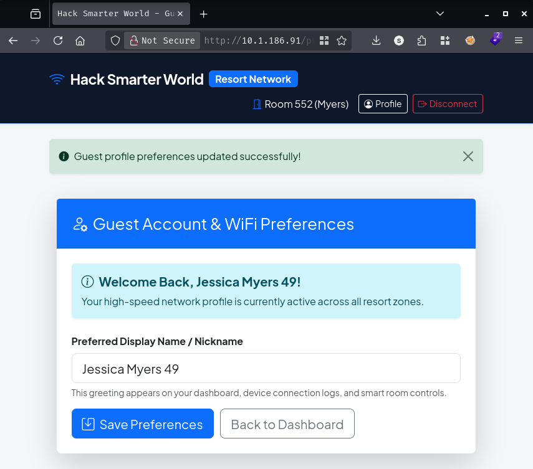
Task: Disconnect from the resort network
Action: (x=448, y=103)
